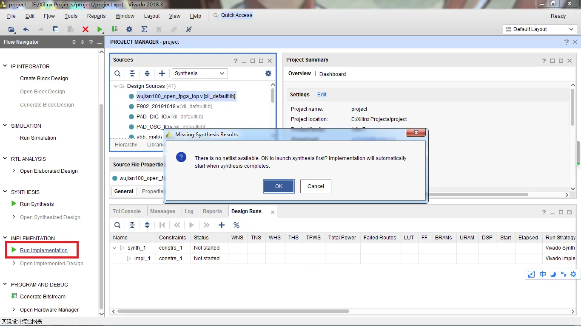Collapse the synth_1 run row

click(114, 248)
